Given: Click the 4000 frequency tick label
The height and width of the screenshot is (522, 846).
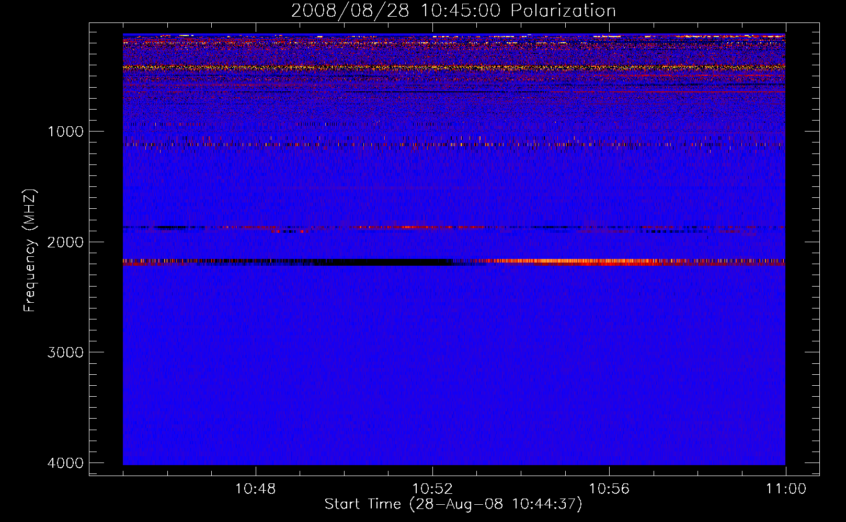Looking at the screenshot, I should point(65,462).
